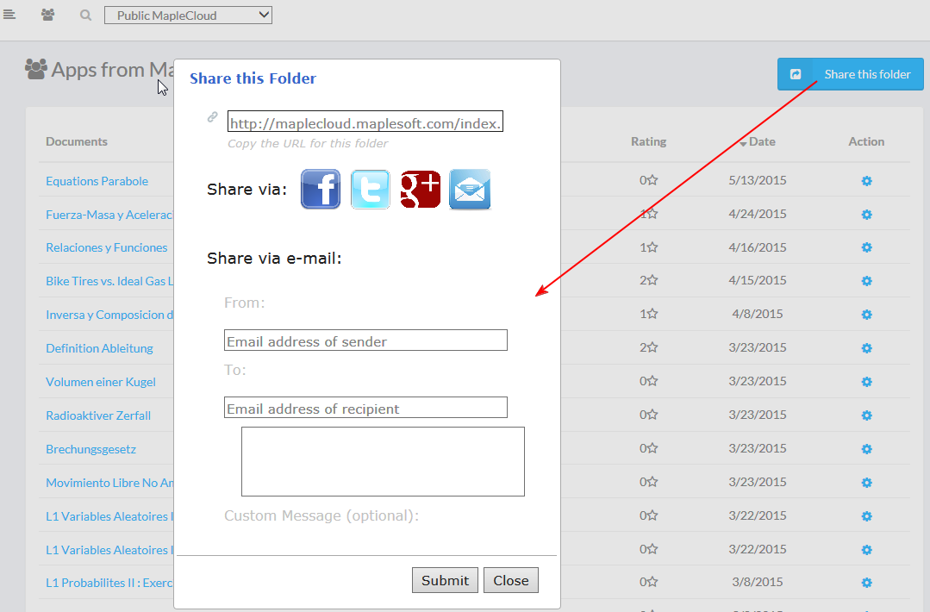Open the hamburger menu icon
The width and height of the screenshot is (930, 612).
click(x=9, y=15)
